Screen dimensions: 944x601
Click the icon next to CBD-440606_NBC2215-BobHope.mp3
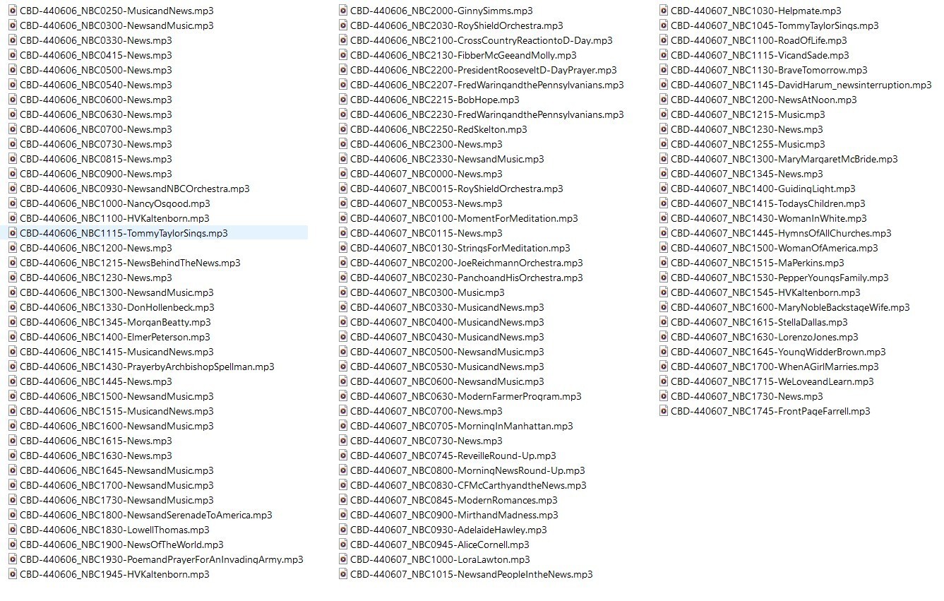point(343,100)
